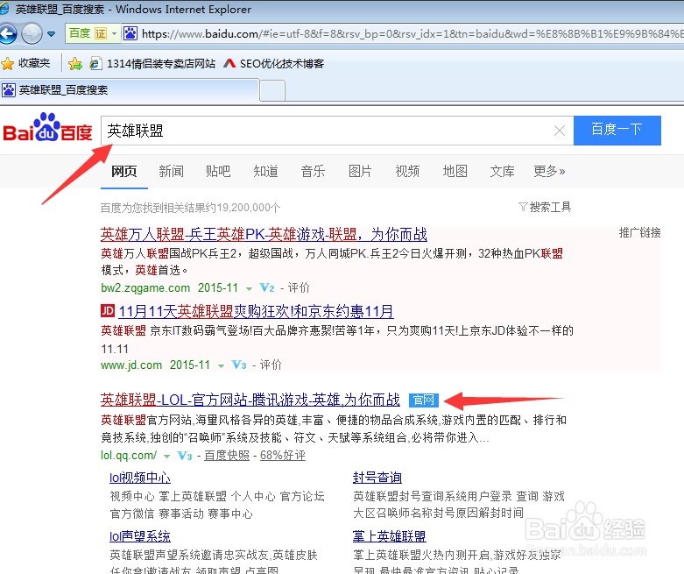Click the JD logo icon
684x574 pixels.
point(108,311)
